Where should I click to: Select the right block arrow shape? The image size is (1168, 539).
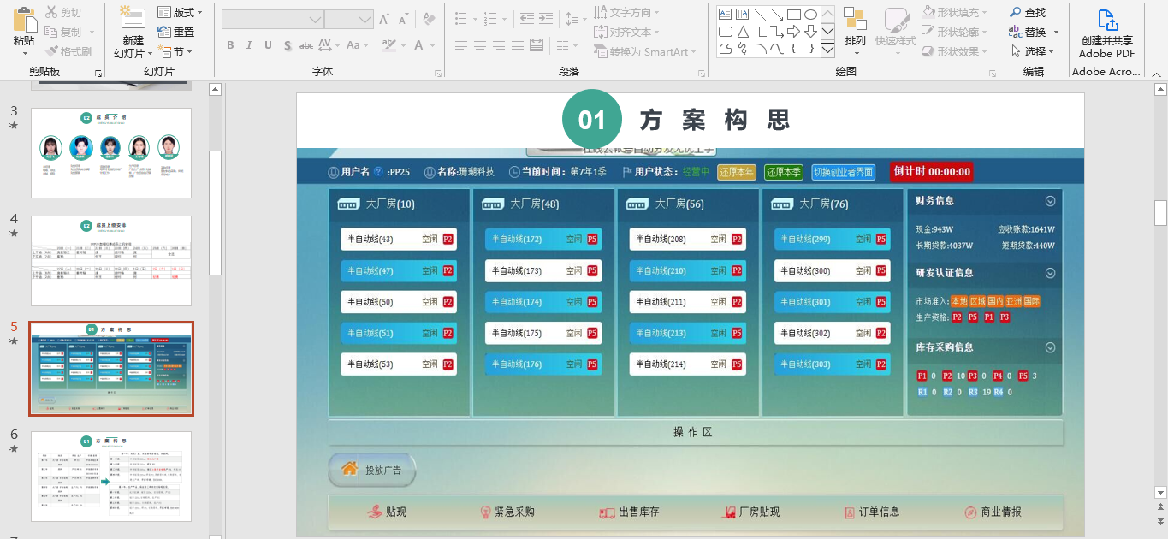coord(793,32)
